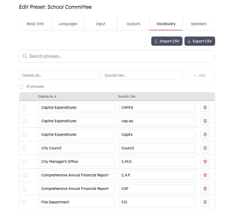Viewport: 235px width, 209px height.
Task: Click the search magnifier icon
Action: pyautogui.click(x=24, y=56)
